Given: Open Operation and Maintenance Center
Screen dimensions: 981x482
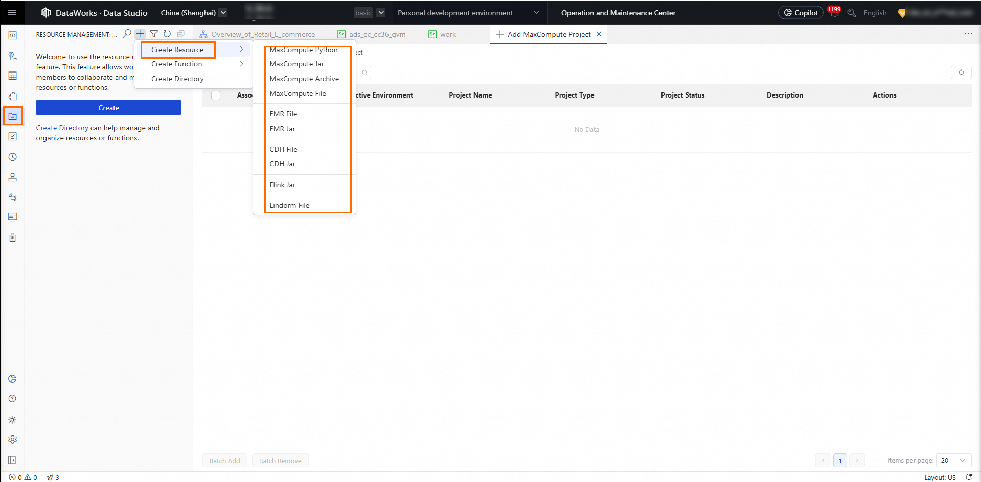Looking at the screenshot, I should point(618,13).
